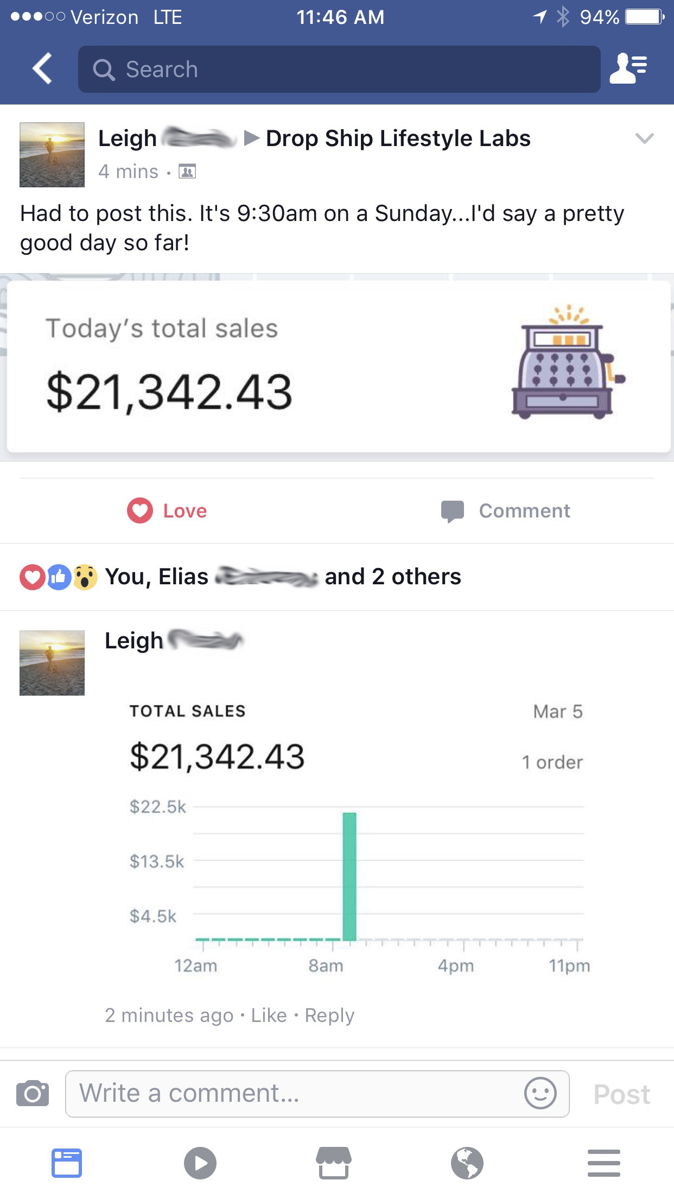
Task: Open the hamburger More menu
Action: tap(603, 1163)
